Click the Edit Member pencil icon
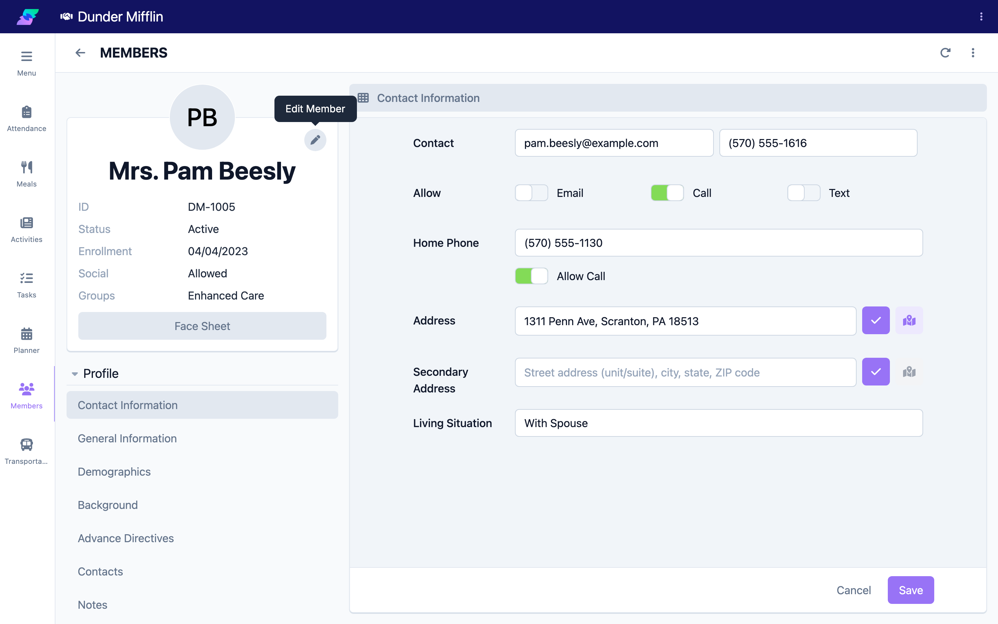This screenshot has height=624, width=998. pyautogui.click(x=315, y=140)
